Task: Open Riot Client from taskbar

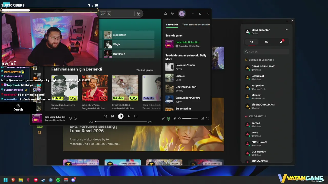Action: [36, 180]
